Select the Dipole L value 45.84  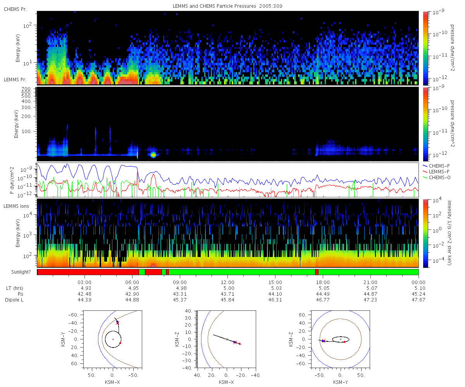click(227, 300)
